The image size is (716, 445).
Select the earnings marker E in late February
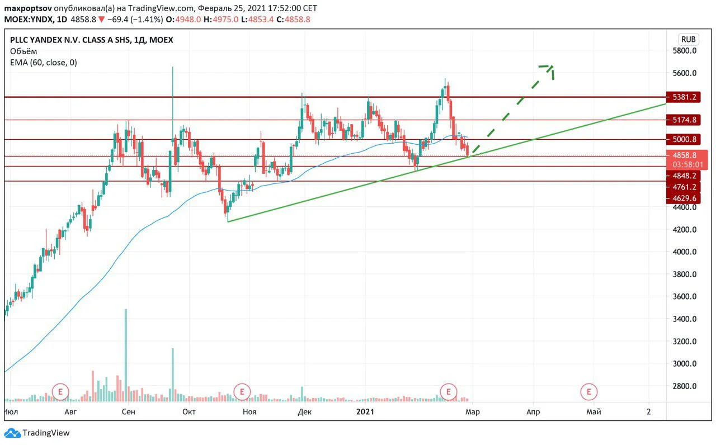(449, 392)
